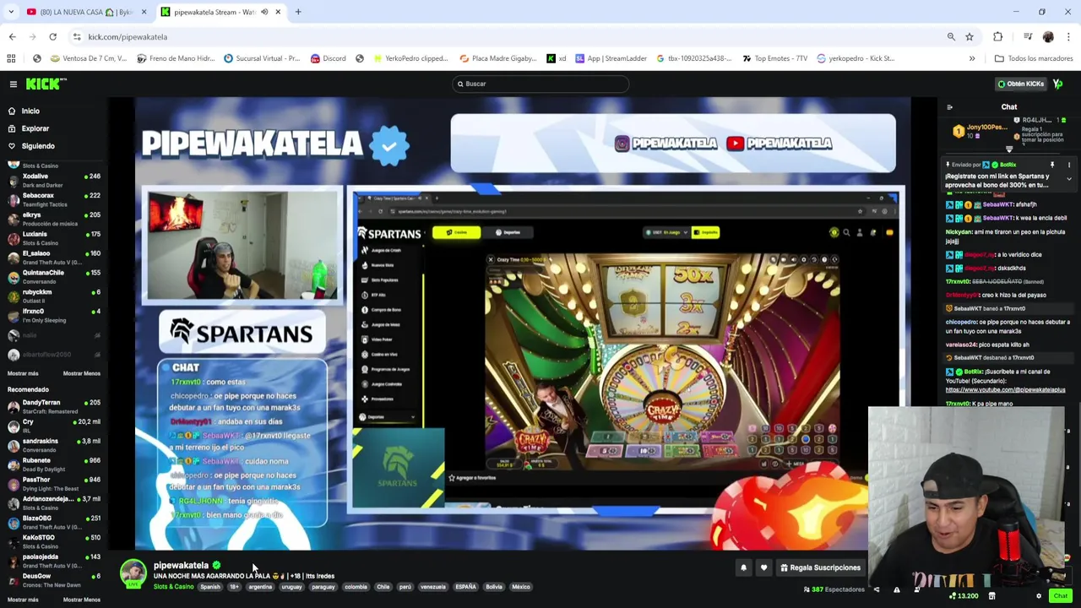Mute the pipewakatela Stream tab audio icon
This screenshot has height=608, width=1081.
[x=264, y=12]
